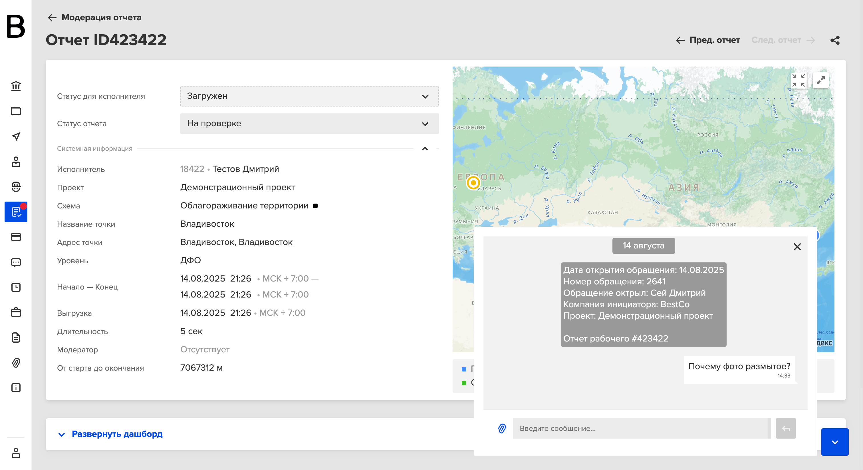Click the card payments sidebar icon
This screenshot has height=470, width=863.
pyautogui.click(x=16, y=237)
